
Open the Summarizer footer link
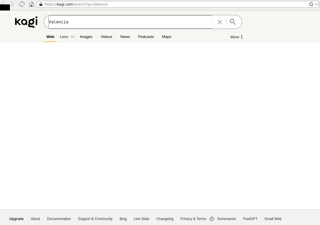(x=226, y=219)
